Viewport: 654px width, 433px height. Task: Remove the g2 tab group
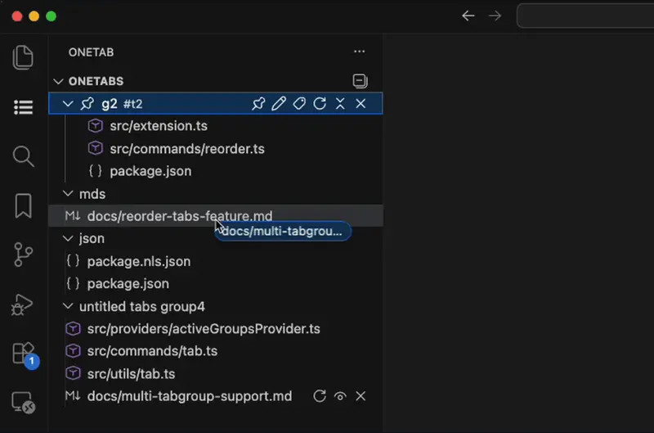coord(361,104)
